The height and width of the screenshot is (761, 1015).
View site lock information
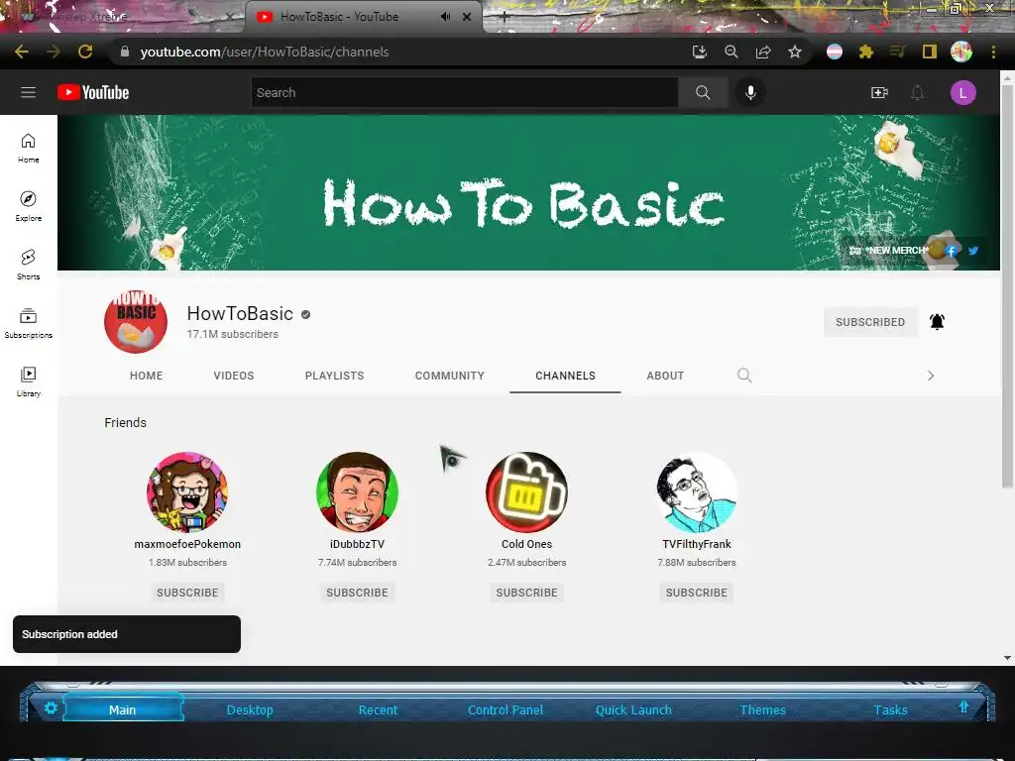coord(125,52)
